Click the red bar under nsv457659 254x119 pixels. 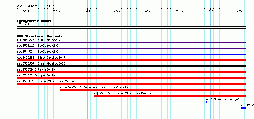point(131,72)
